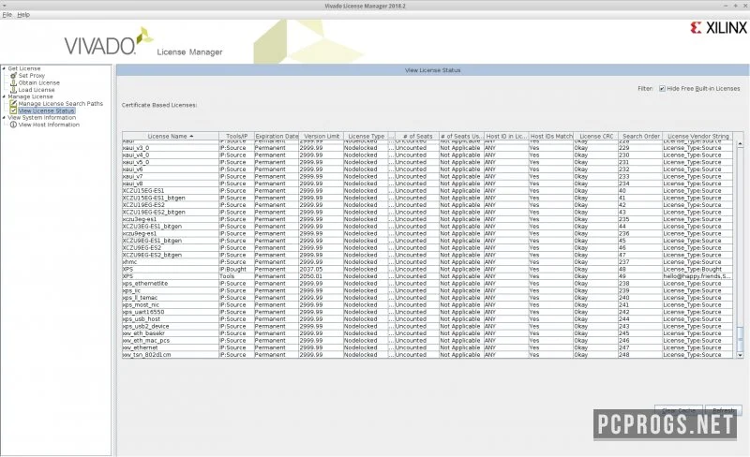Sort by License Type column header
This screenshot has width=750, height=457.
pos(366,136)
